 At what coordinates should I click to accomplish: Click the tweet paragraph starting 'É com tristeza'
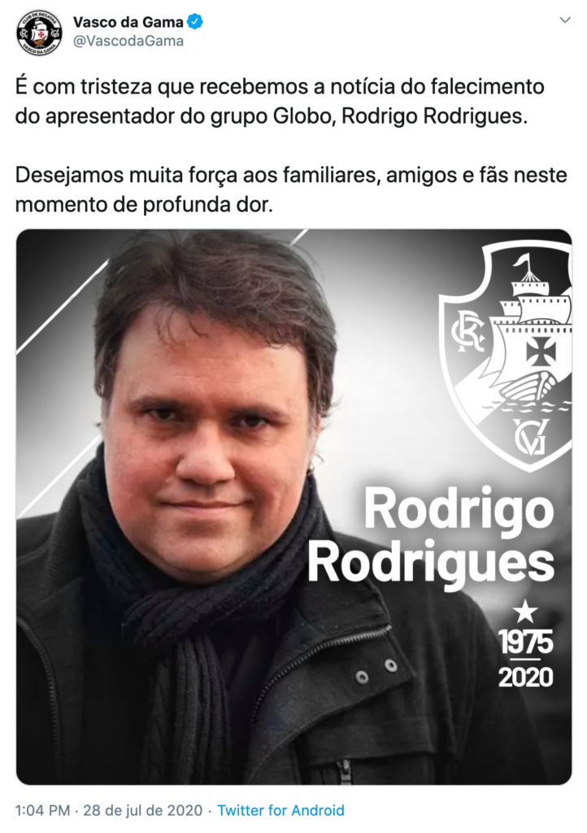(272, 101)
